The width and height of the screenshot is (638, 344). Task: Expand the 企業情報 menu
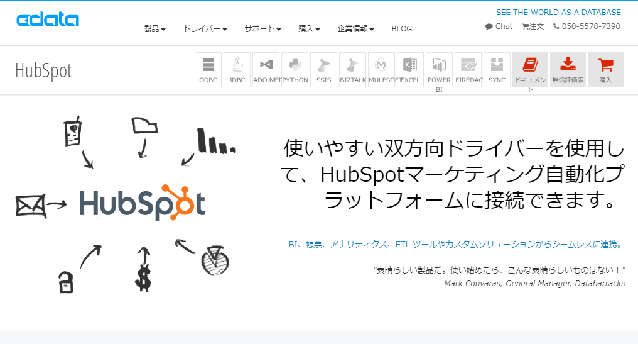[355, 28]
